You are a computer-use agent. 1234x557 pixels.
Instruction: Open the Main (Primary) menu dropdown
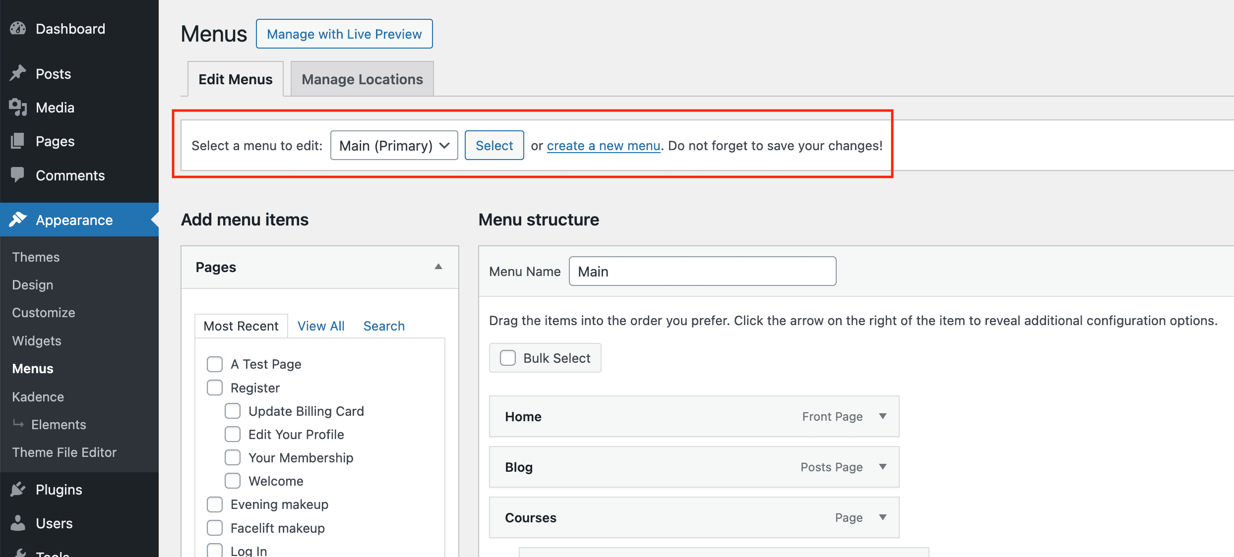pos(394,145)
